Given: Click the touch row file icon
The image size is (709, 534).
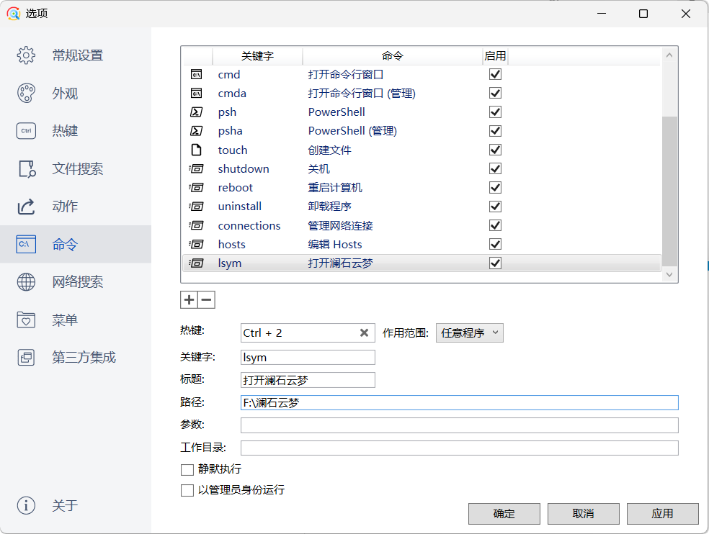Looking at the screenshot, I should 196,150.
